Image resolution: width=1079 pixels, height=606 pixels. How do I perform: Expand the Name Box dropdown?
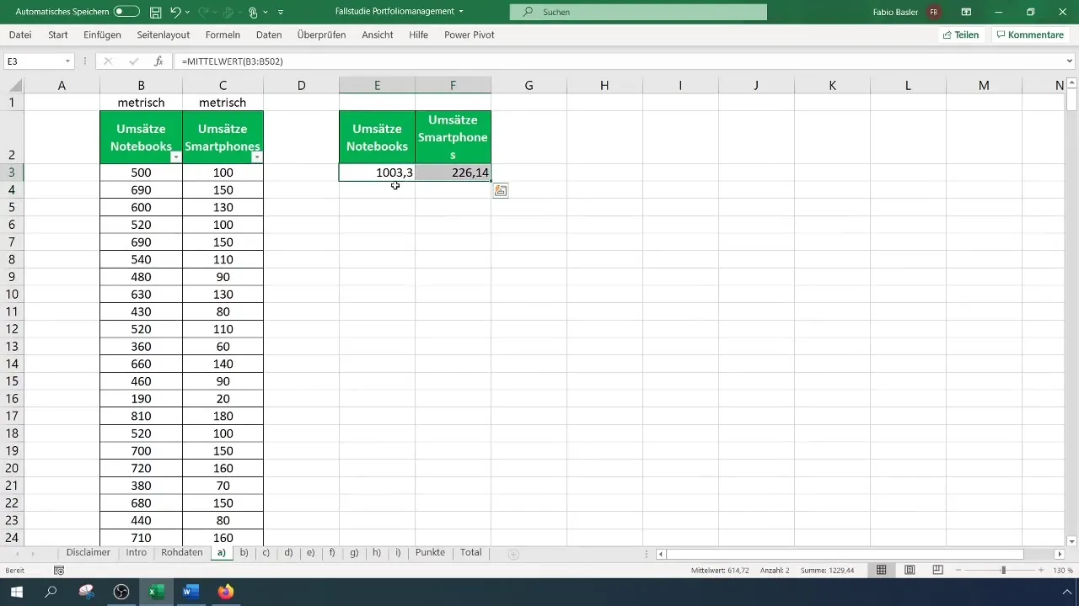coord(67,61)
